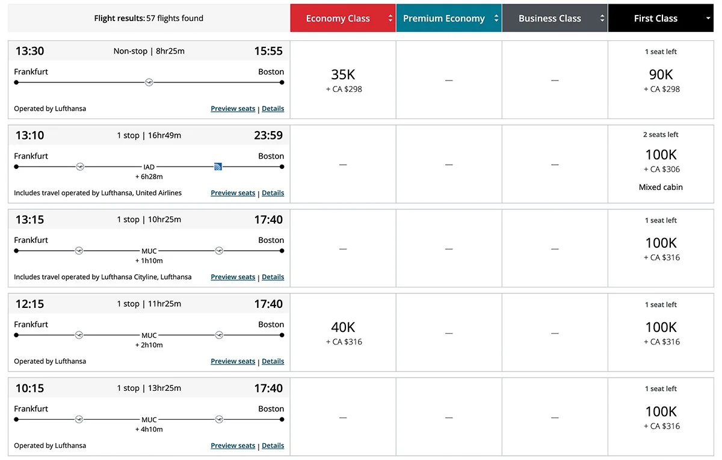The image size is (722, 460).
Task: Preview seats for 10:15 flight via MUC
Action: coord(233,446)
